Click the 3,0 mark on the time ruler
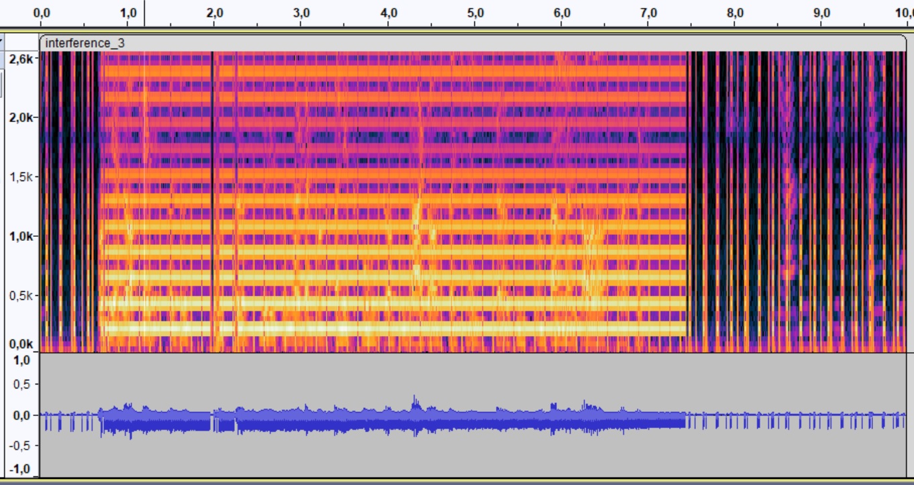This screenshot has width=914, height=485. [x=302, y=13]
